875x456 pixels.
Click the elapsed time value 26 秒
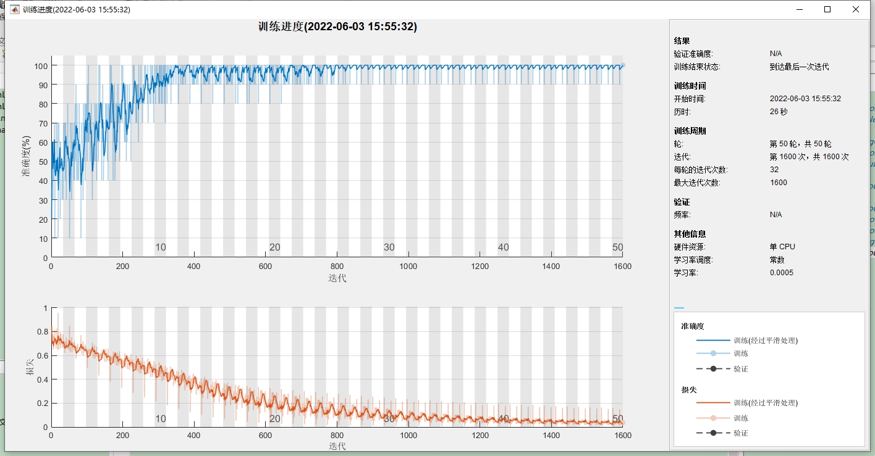tap(779, 112)
